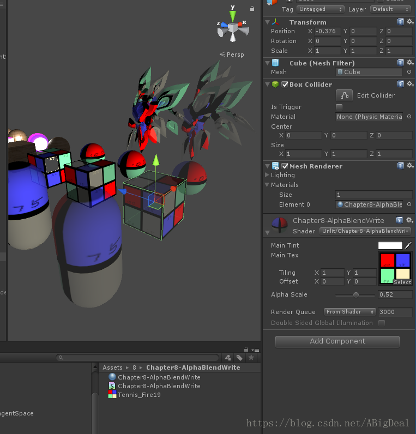Screen dimensions: 416x434
Task: Collapse the Box Collider foldout
Action: pos(267,85)
